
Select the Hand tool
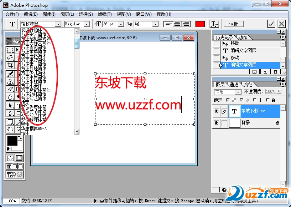point(10,129)
